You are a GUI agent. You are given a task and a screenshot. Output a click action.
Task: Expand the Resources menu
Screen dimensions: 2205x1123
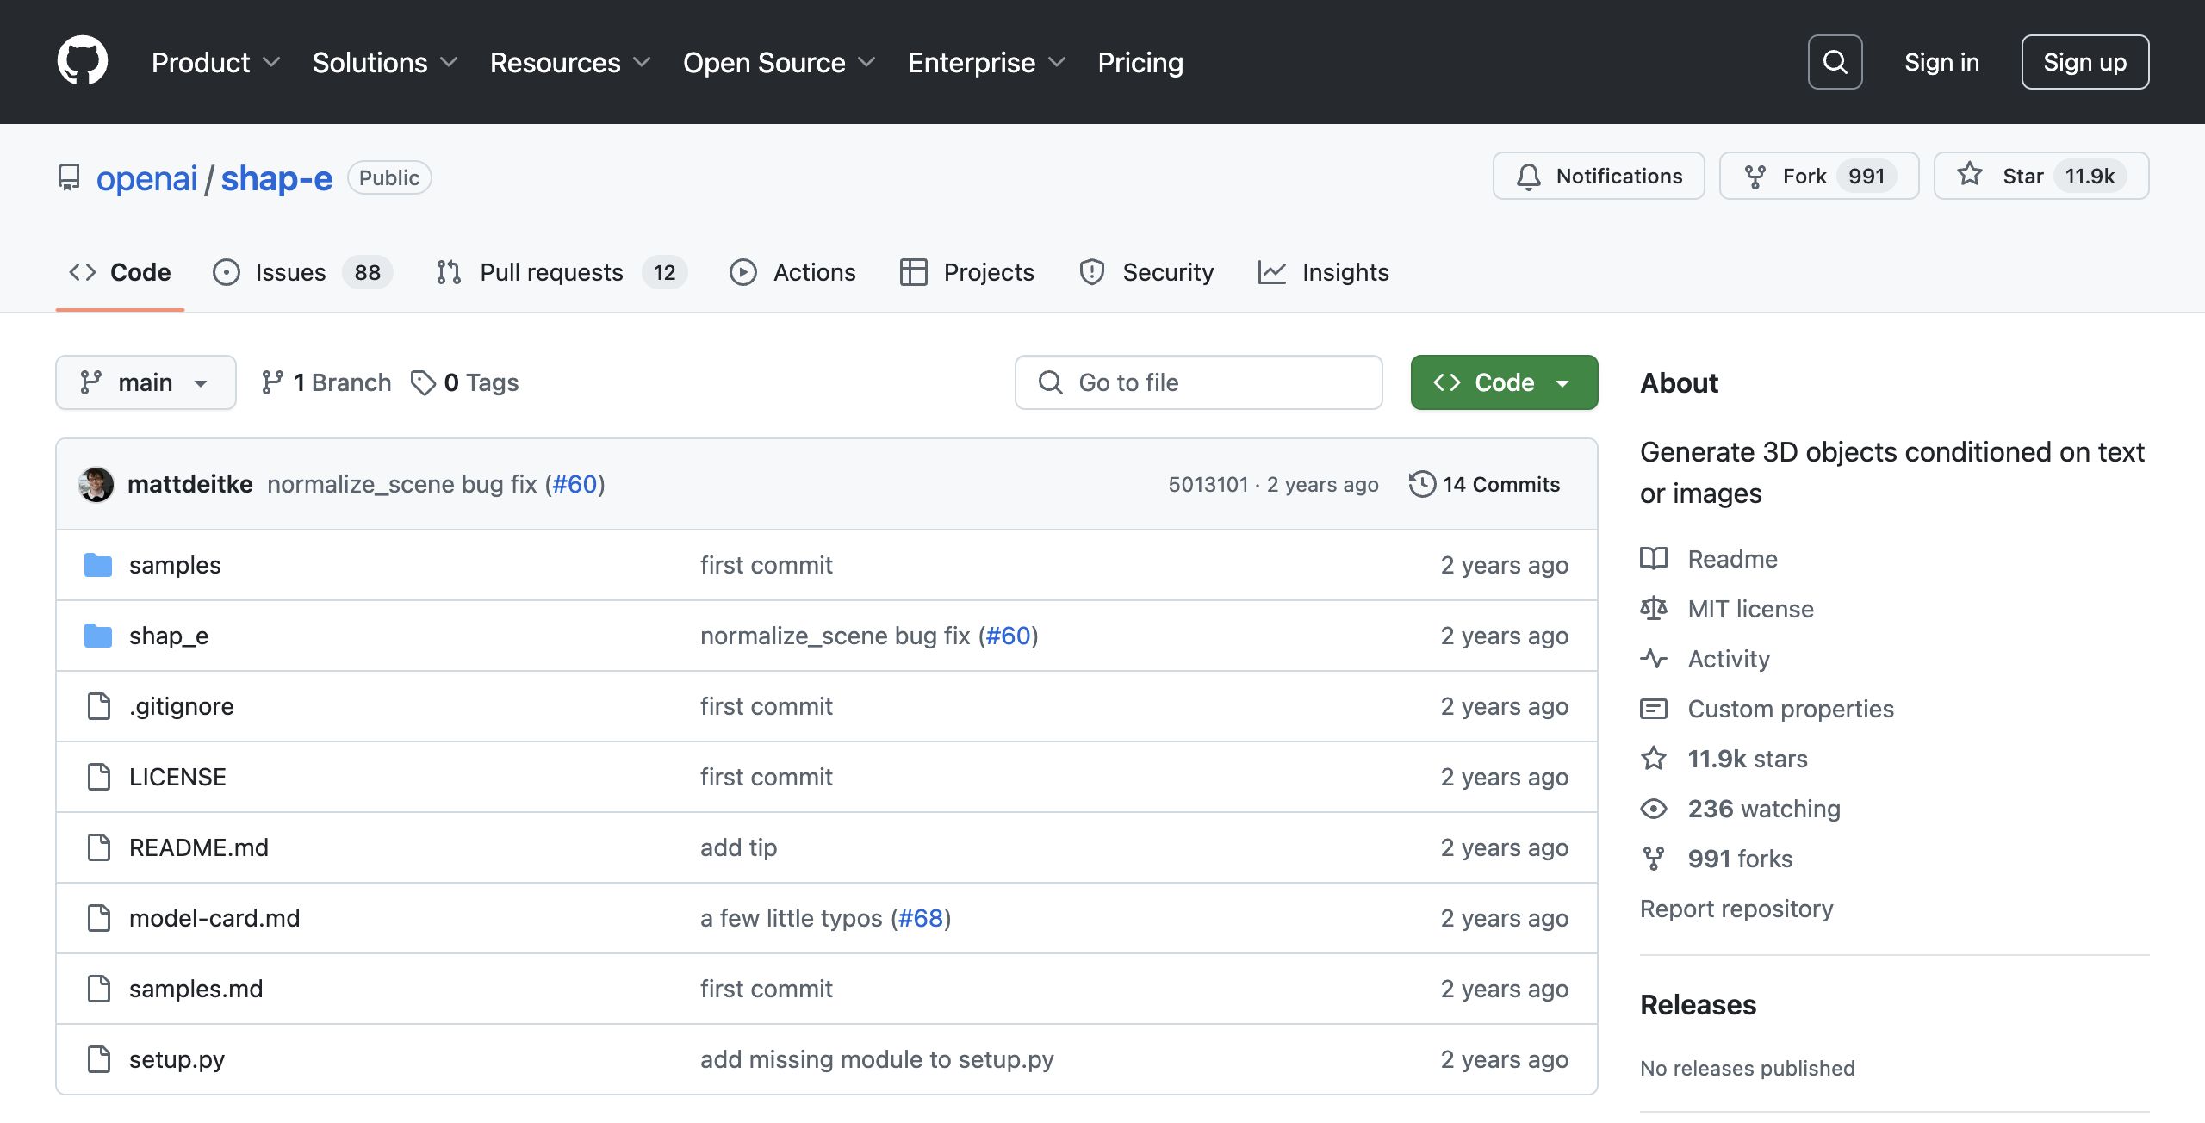click(569, 62)
